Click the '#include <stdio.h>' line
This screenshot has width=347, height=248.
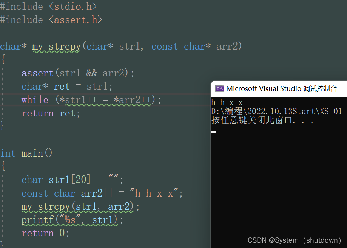[x=48, y=6]
